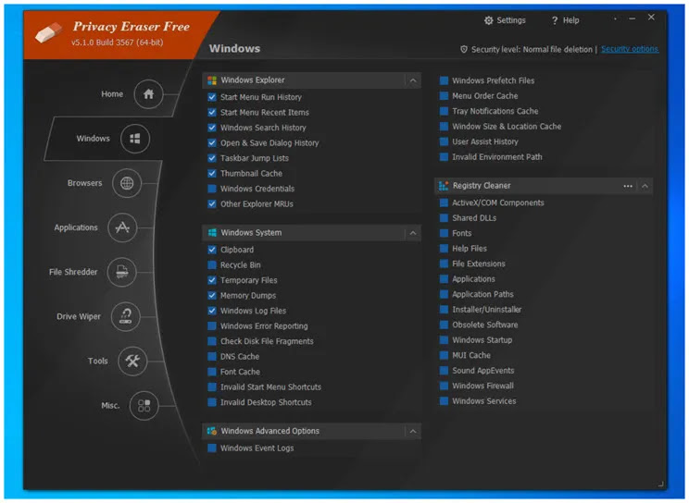Uncheck Memory Dumps option
689x503 pixels.
point(212,295)
